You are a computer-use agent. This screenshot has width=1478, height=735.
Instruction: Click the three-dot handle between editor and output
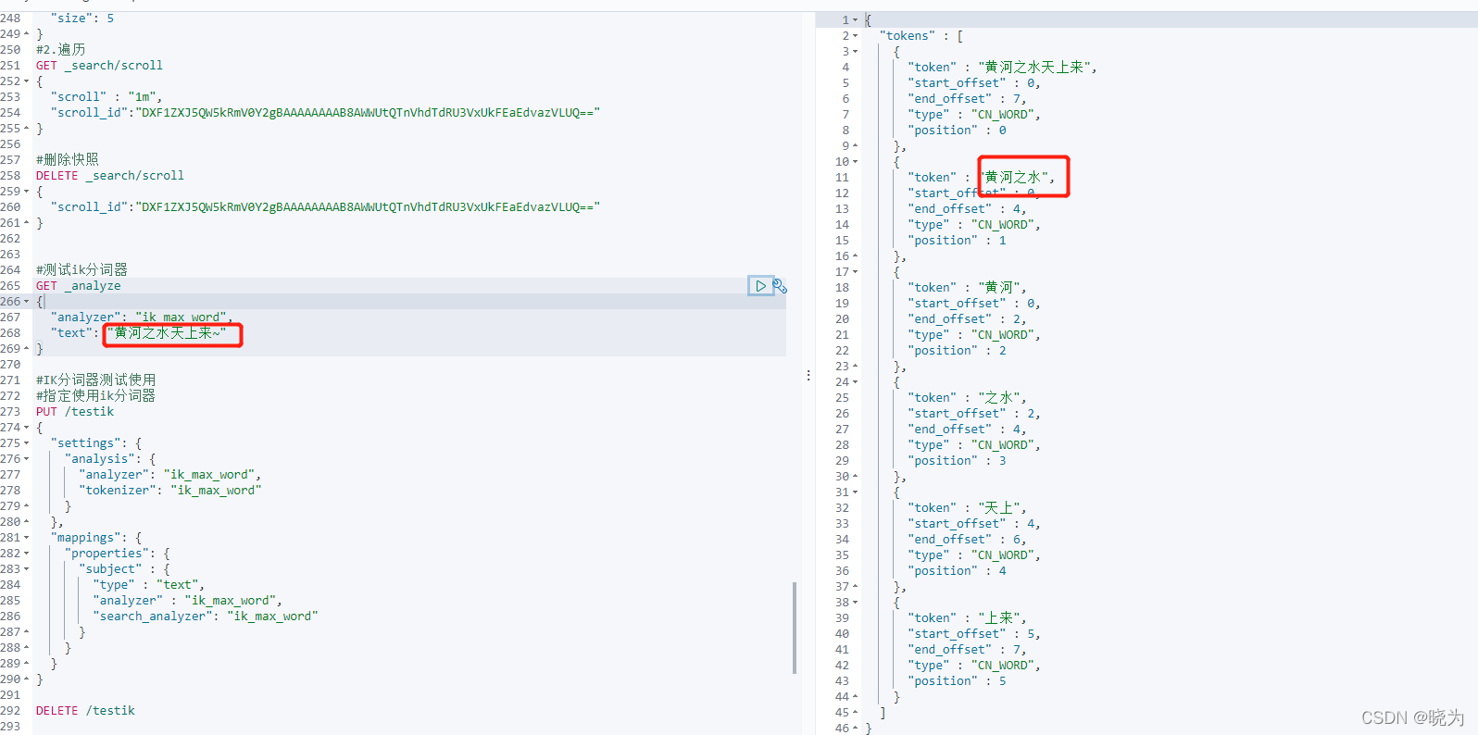tap(808, 375)
